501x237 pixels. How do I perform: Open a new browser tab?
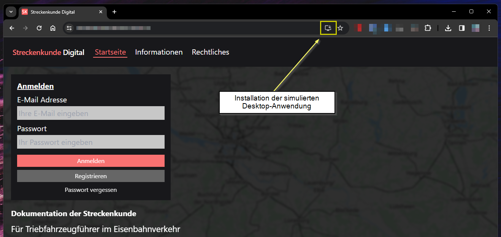[x=114, y=12]
